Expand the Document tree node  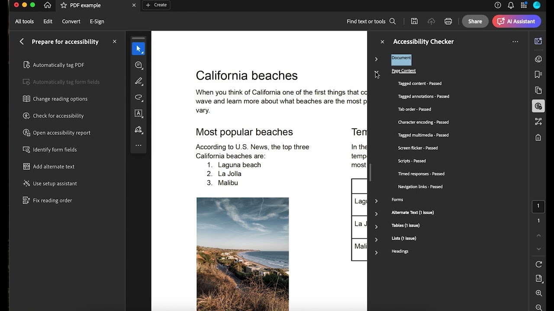click(376, 59)
